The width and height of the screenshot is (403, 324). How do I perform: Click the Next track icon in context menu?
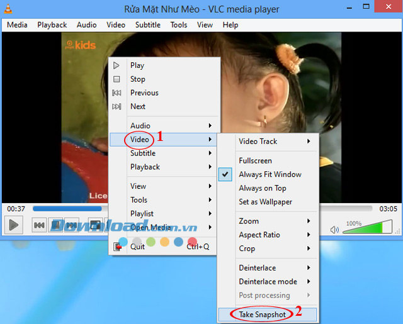click(116, 106)
